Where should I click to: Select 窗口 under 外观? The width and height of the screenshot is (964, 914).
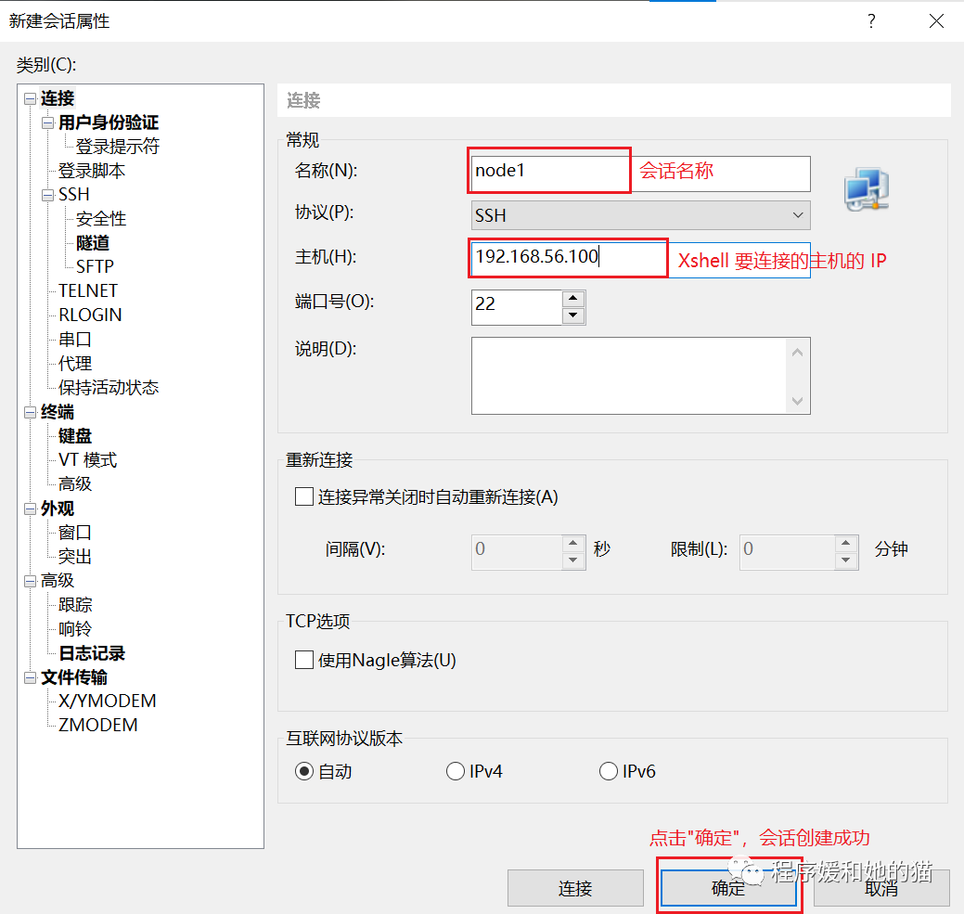click(75, 533)
